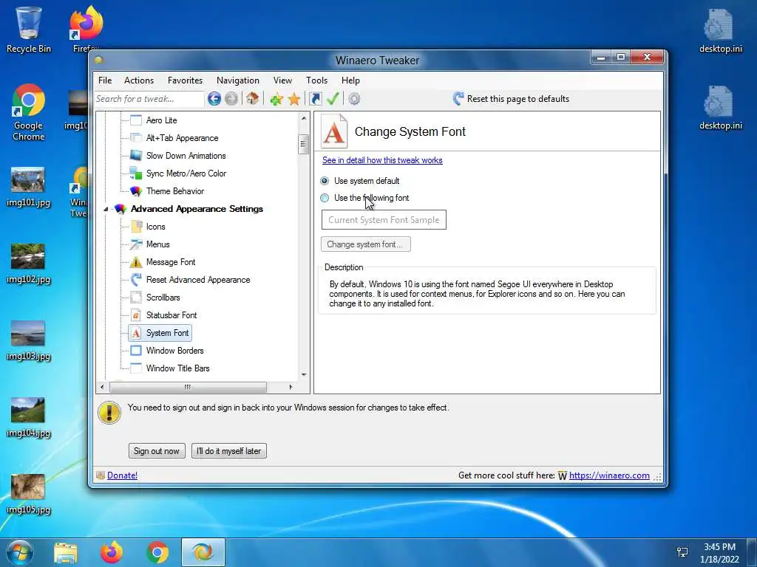Open favorites with the yellow star icon
This screenshot has width=757, height=567.
pyautogui.click(x=294, y=100)
